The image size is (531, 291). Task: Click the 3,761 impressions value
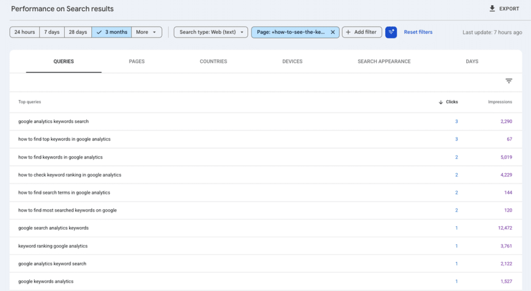506,246
